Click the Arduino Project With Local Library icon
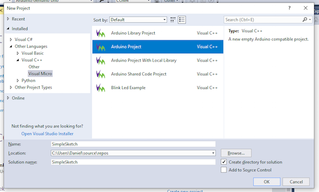Image resolution: width=319 pixels, height=192 pixels. point(100,60)
